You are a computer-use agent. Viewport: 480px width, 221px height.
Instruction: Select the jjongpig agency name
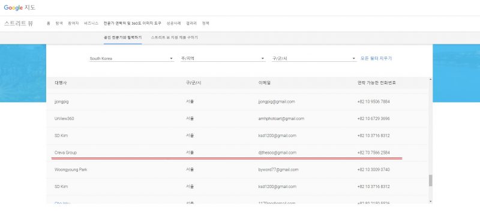tap(62, 101)
